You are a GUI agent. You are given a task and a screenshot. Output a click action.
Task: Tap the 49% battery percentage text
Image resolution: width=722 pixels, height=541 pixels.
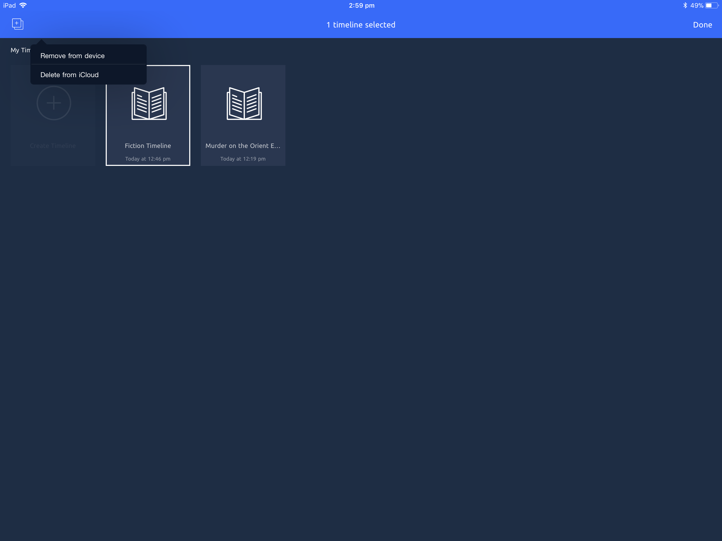697,5
